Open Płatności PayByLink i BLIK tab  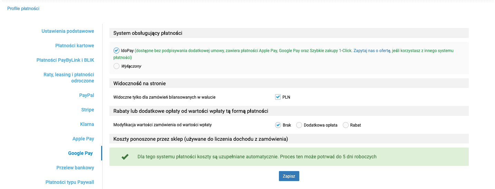tap(65, 60)
